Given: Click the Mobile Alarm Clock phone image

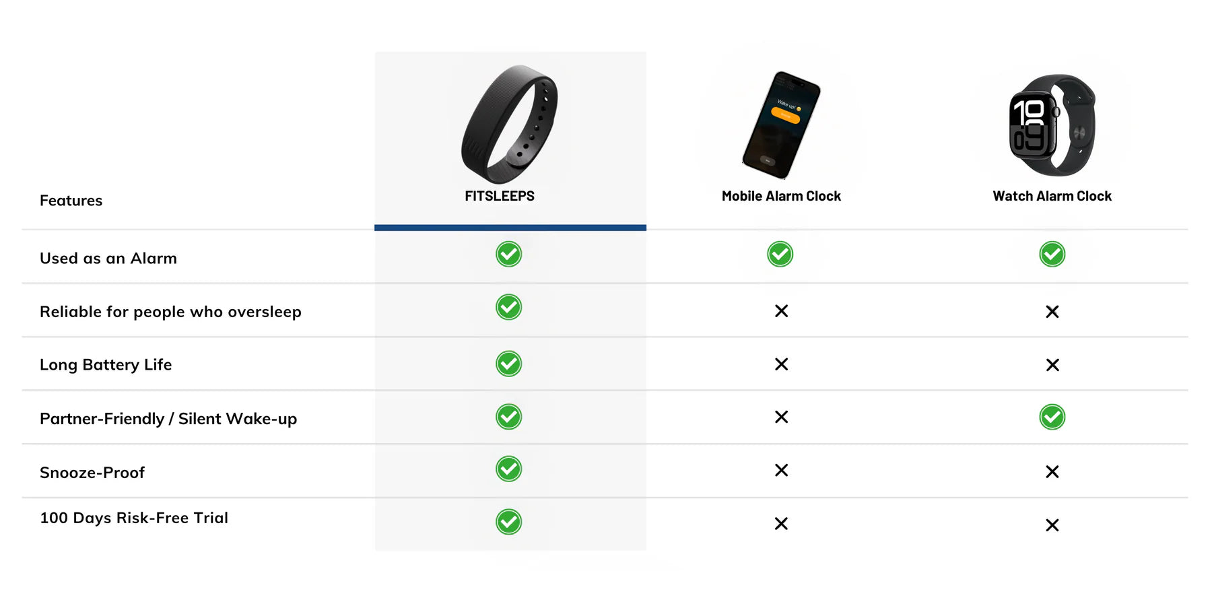Looking at the screenshot, I should pyautogui.click(x=781, y=125).
